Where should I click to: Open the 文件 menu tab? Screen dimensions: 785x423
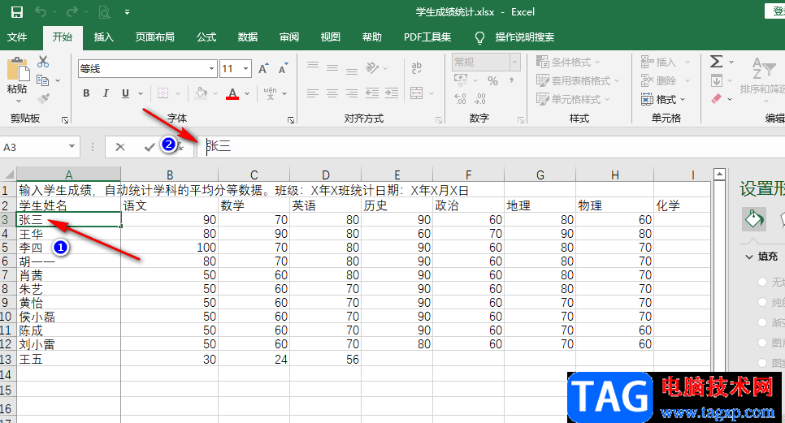(x=17, y=37)
